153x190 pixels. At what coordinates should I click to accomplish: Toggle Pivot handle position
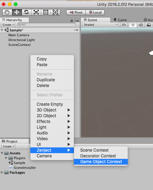pos(76,12)
